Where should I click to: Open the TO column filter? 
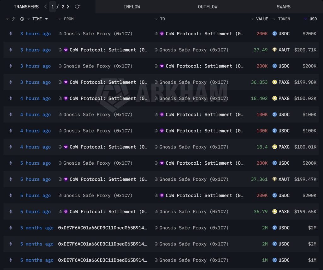[156, 19]
